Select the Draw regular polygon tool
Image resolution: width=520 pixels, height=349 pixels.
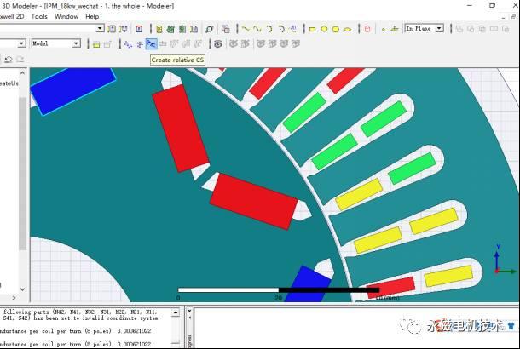[x=336, y=29]
